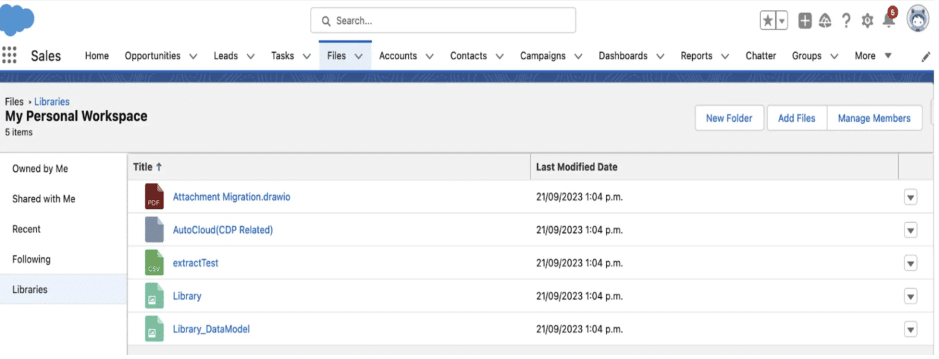Select the Libraries filter in the sidebar
The height and width of the screenshot is (359, 939).
pos(30,289)
